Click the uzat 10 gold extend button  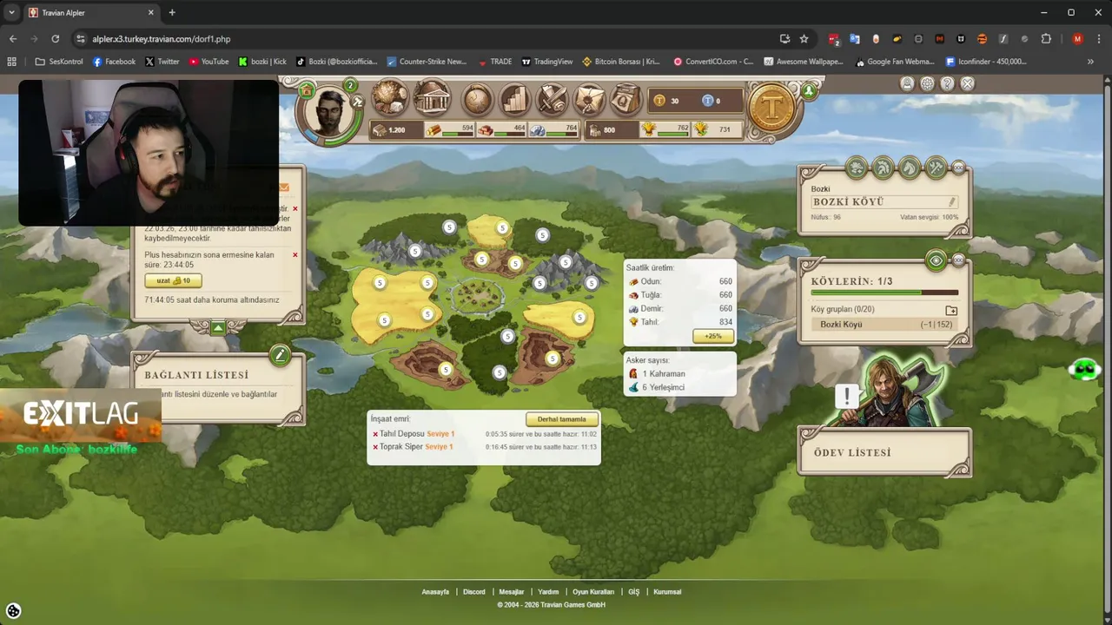(173, 281)
